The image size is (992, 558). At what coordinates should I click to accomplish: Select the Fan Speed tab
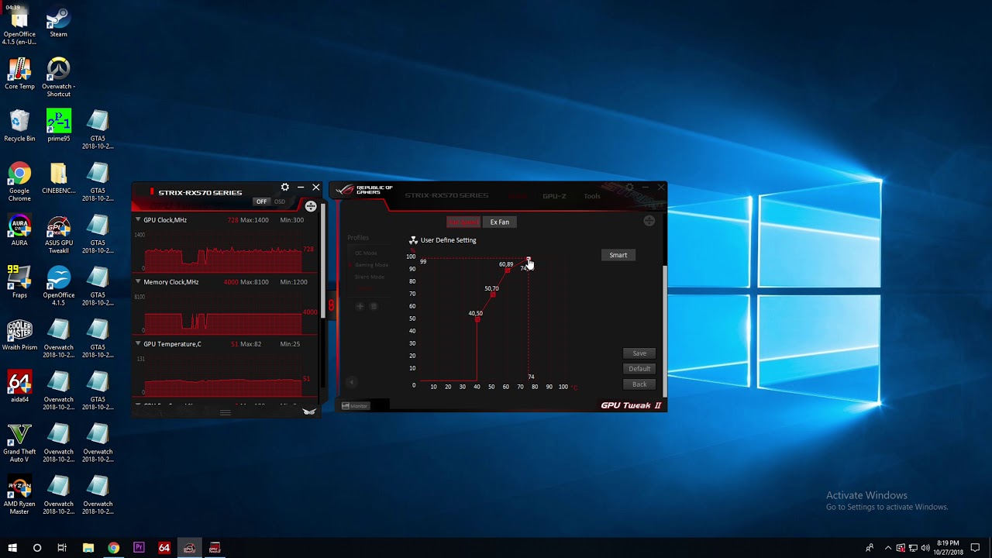tap(463, 222)
